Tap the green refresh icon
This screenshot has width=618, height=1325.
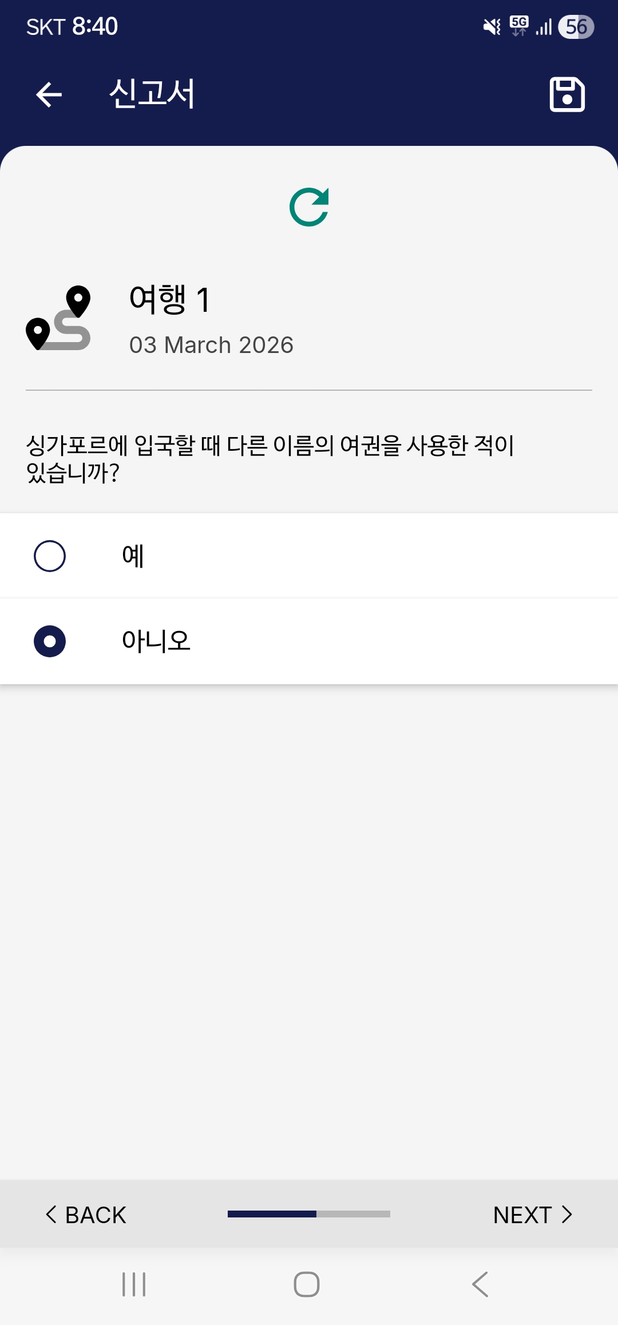(309, 207)
